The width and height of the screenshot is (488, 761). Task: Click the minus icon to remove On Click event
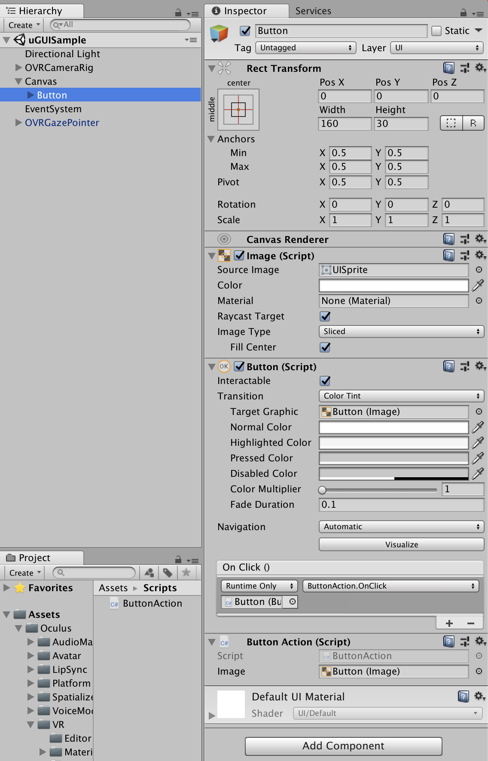(x=471, y=623)
